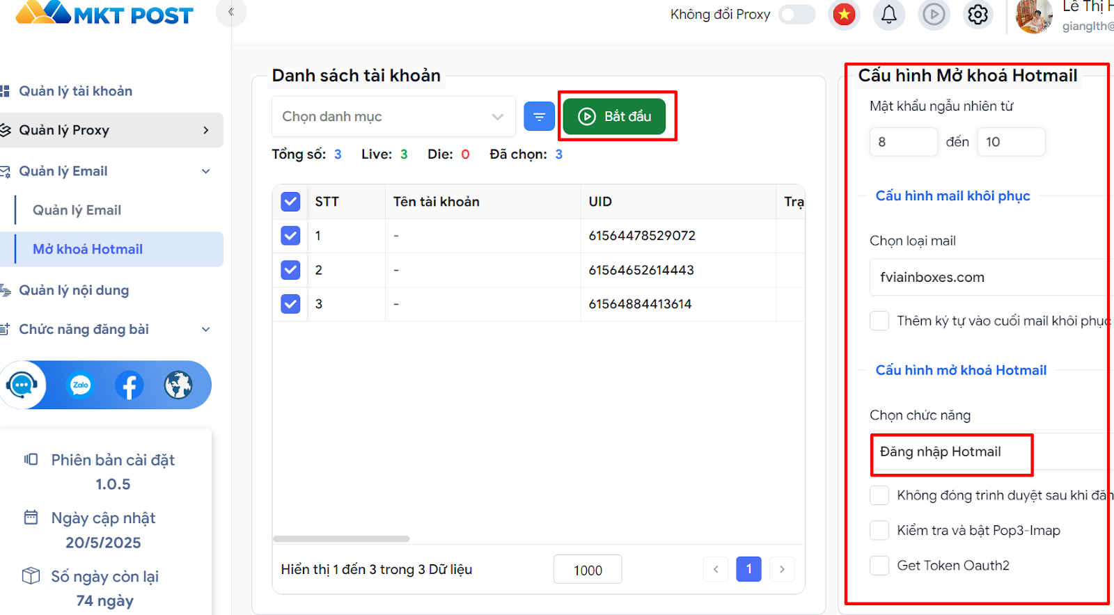Click the user avatar photo
Image resolution: width=1114 pixels, height=615 pixels.
[x=1034, y=15]
